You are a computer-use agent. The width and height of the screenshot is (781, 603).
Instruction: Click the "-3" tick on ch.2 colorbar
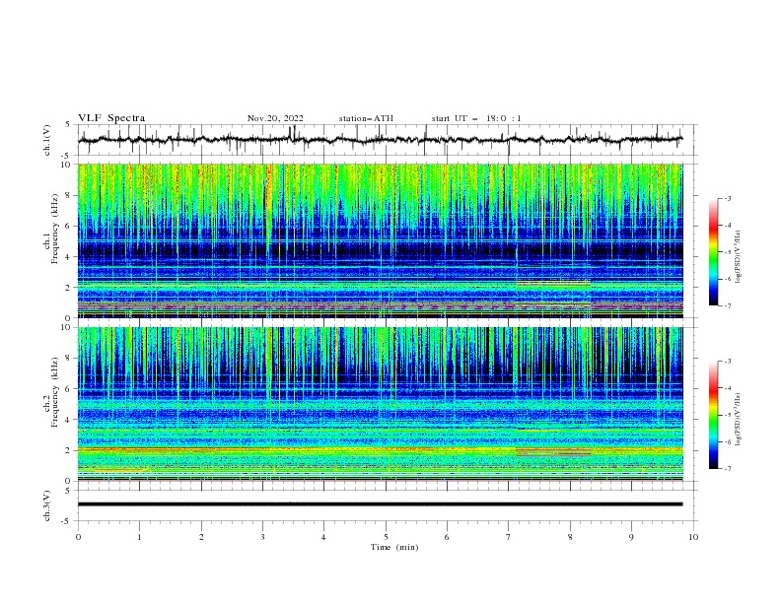(x=727, y=362)
